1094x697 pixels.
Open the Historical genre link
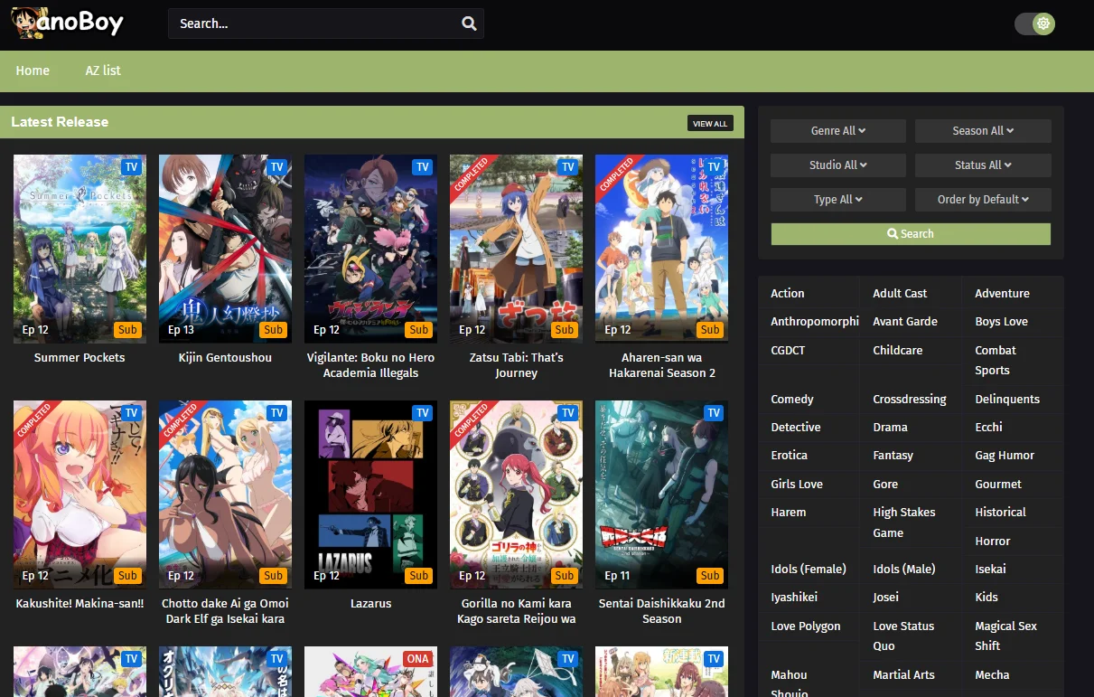pyautogui.click(x=1000, y=513)
